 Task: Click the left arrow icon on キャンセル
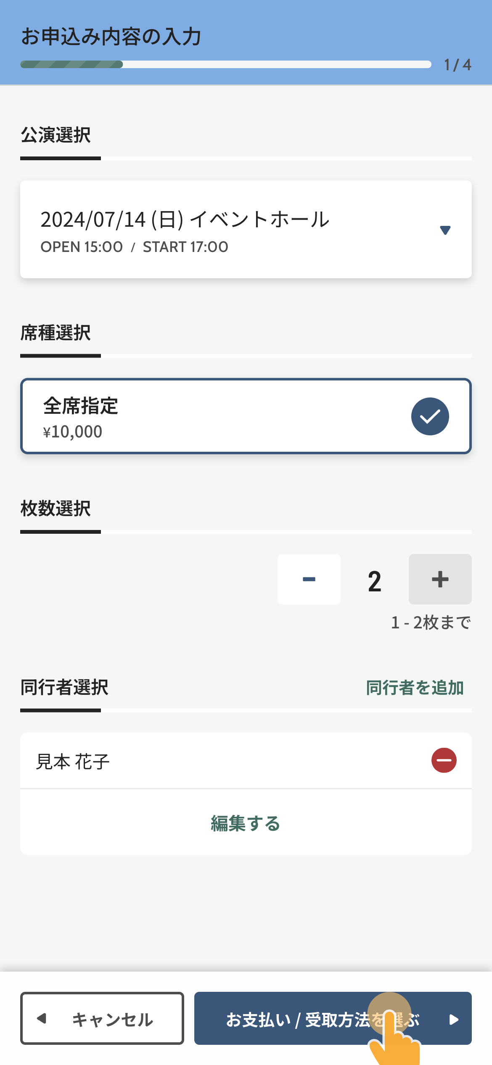coord(42,1018)
